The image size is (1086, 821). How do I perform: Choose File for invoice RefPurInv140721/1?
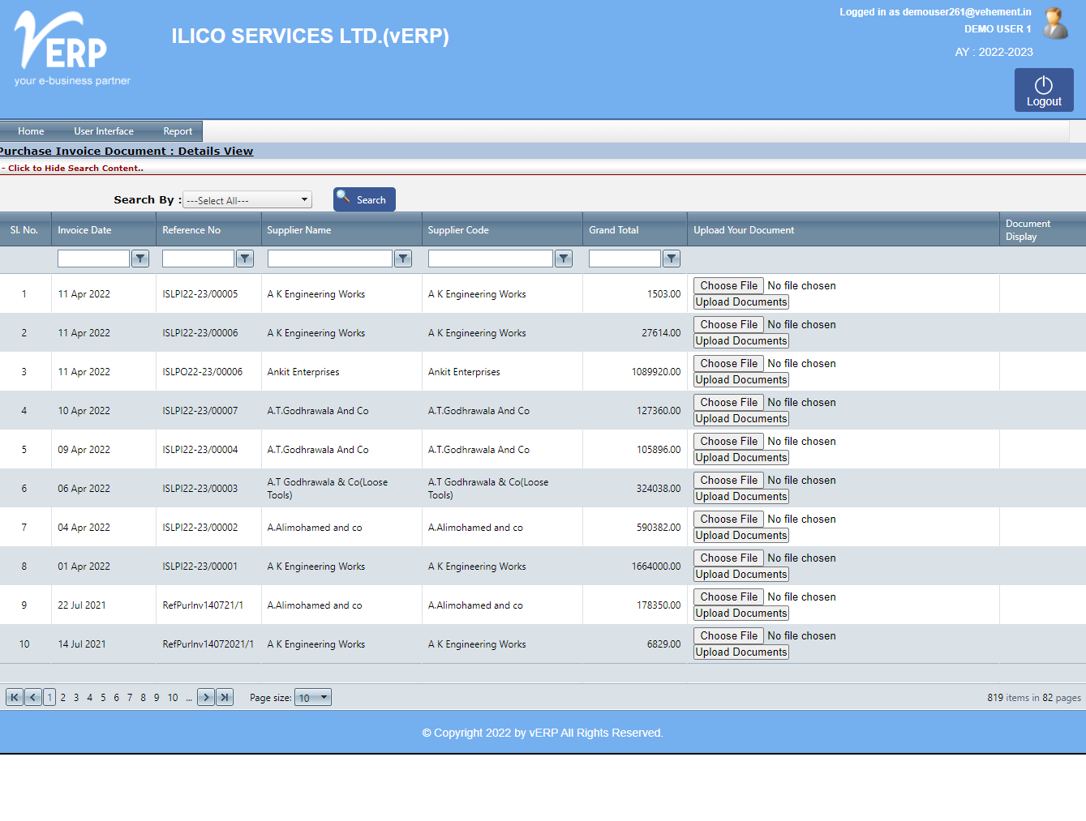[729, 597]
